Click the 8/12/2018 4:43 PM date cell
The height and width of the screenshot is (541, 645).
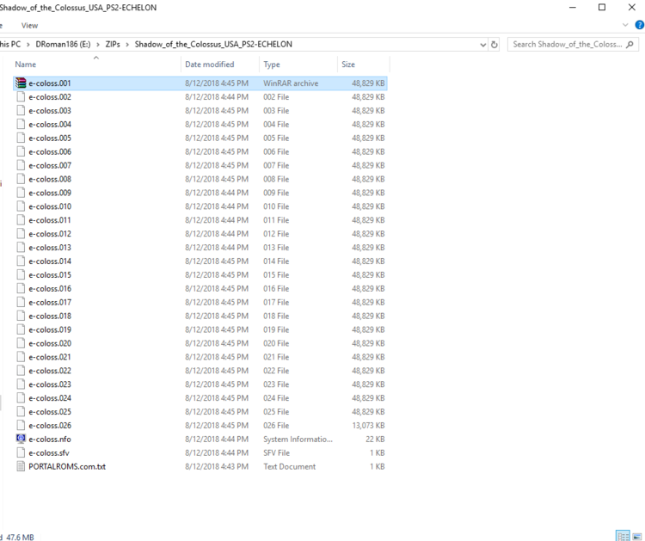click(x=217, y=466)
